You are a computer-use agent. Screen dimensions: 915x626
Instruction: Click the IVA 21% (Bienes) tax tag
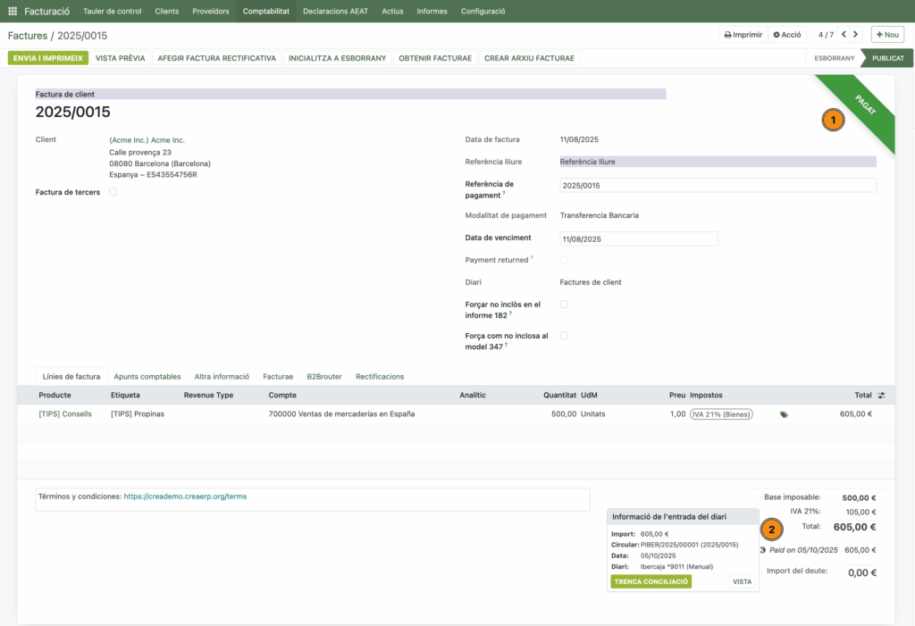click(x=721, y=414)
